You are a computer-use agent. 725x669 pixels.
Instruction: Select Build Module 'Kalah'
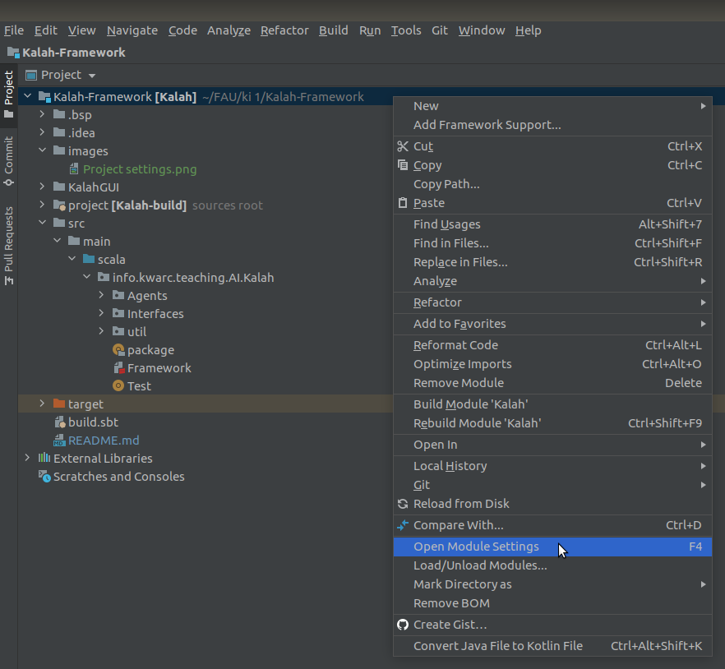552,404
